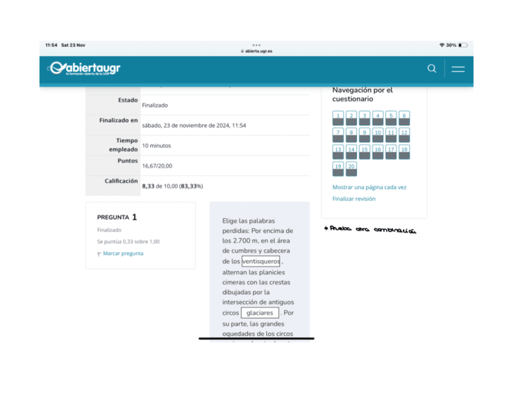
Task: Click the 11:54 clock in status bar
Action: [x=51, y=45]
